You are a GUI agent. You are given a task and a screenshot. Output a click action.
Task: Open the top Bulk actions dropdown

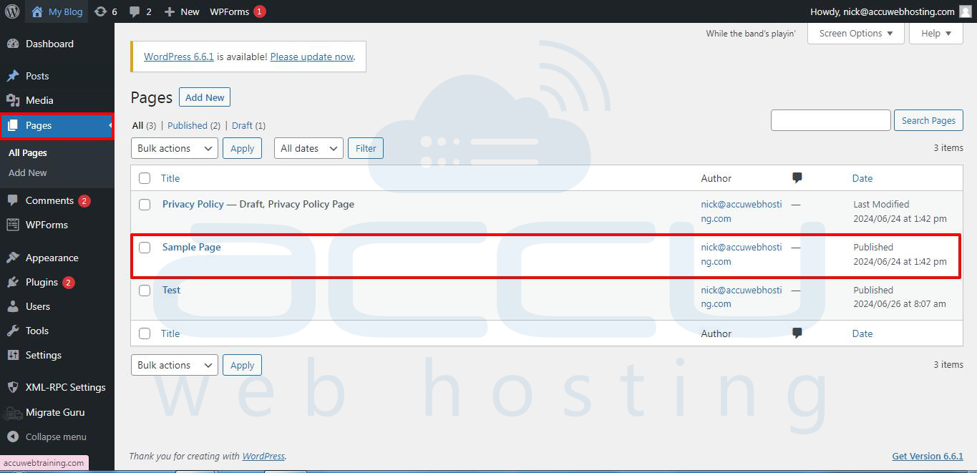175,148
